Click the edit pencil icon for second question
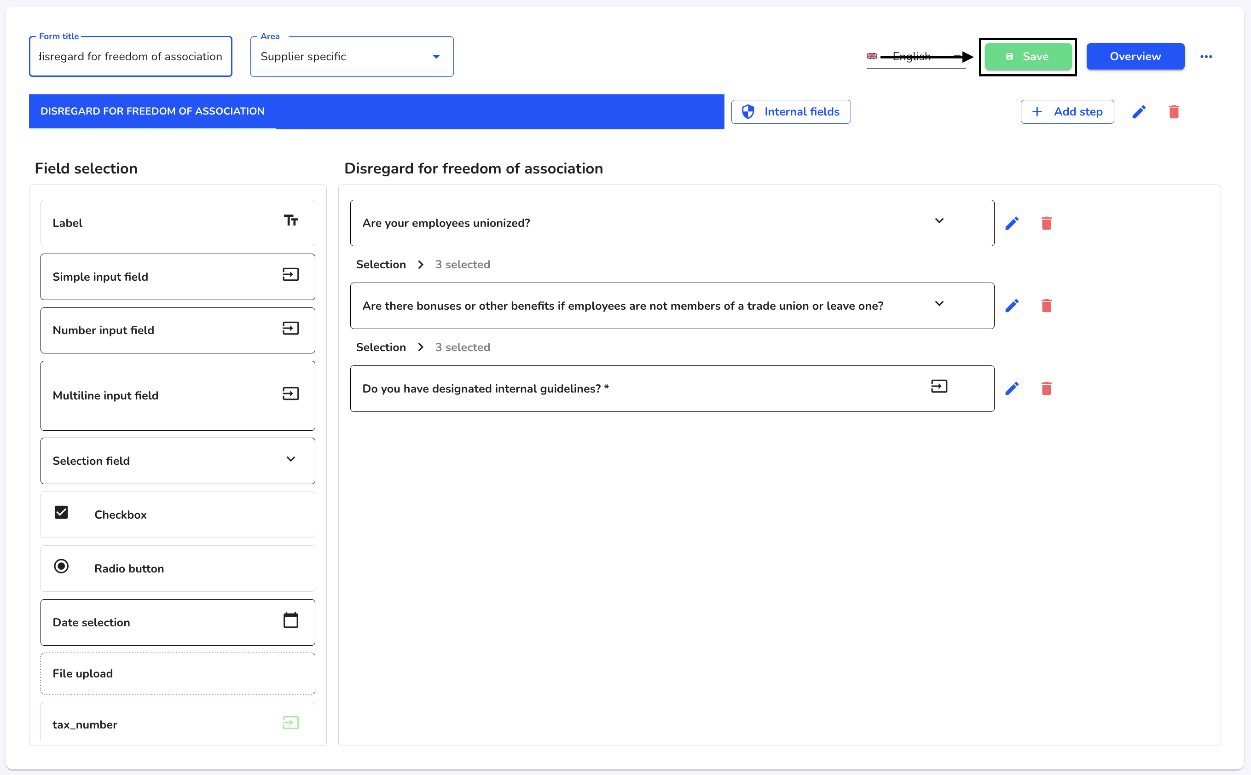 (1012, 306)
